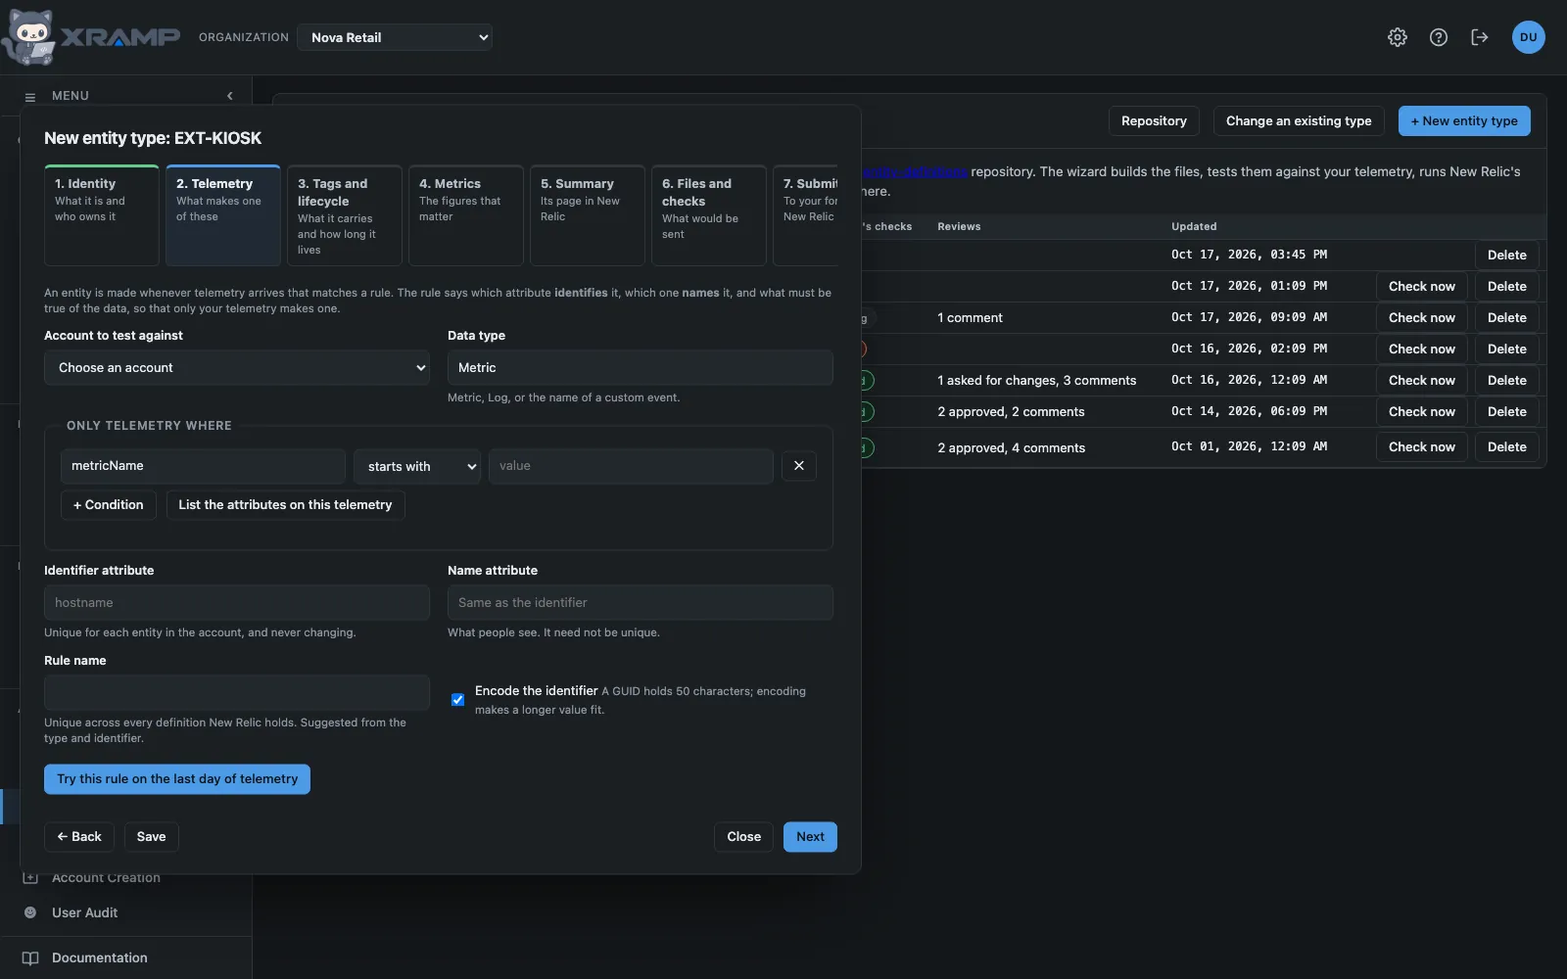Delete the 1 comment row
1567x979 pixels.
point(1507,318)
